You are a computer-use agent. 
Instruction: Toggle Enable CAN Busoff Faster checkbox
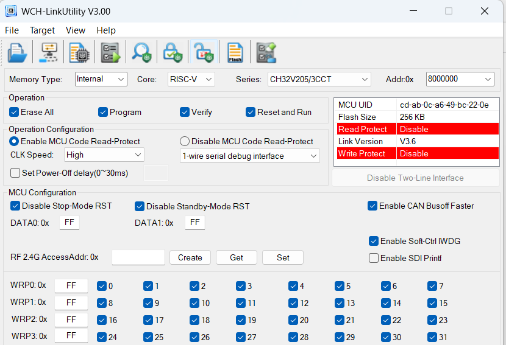372,206
